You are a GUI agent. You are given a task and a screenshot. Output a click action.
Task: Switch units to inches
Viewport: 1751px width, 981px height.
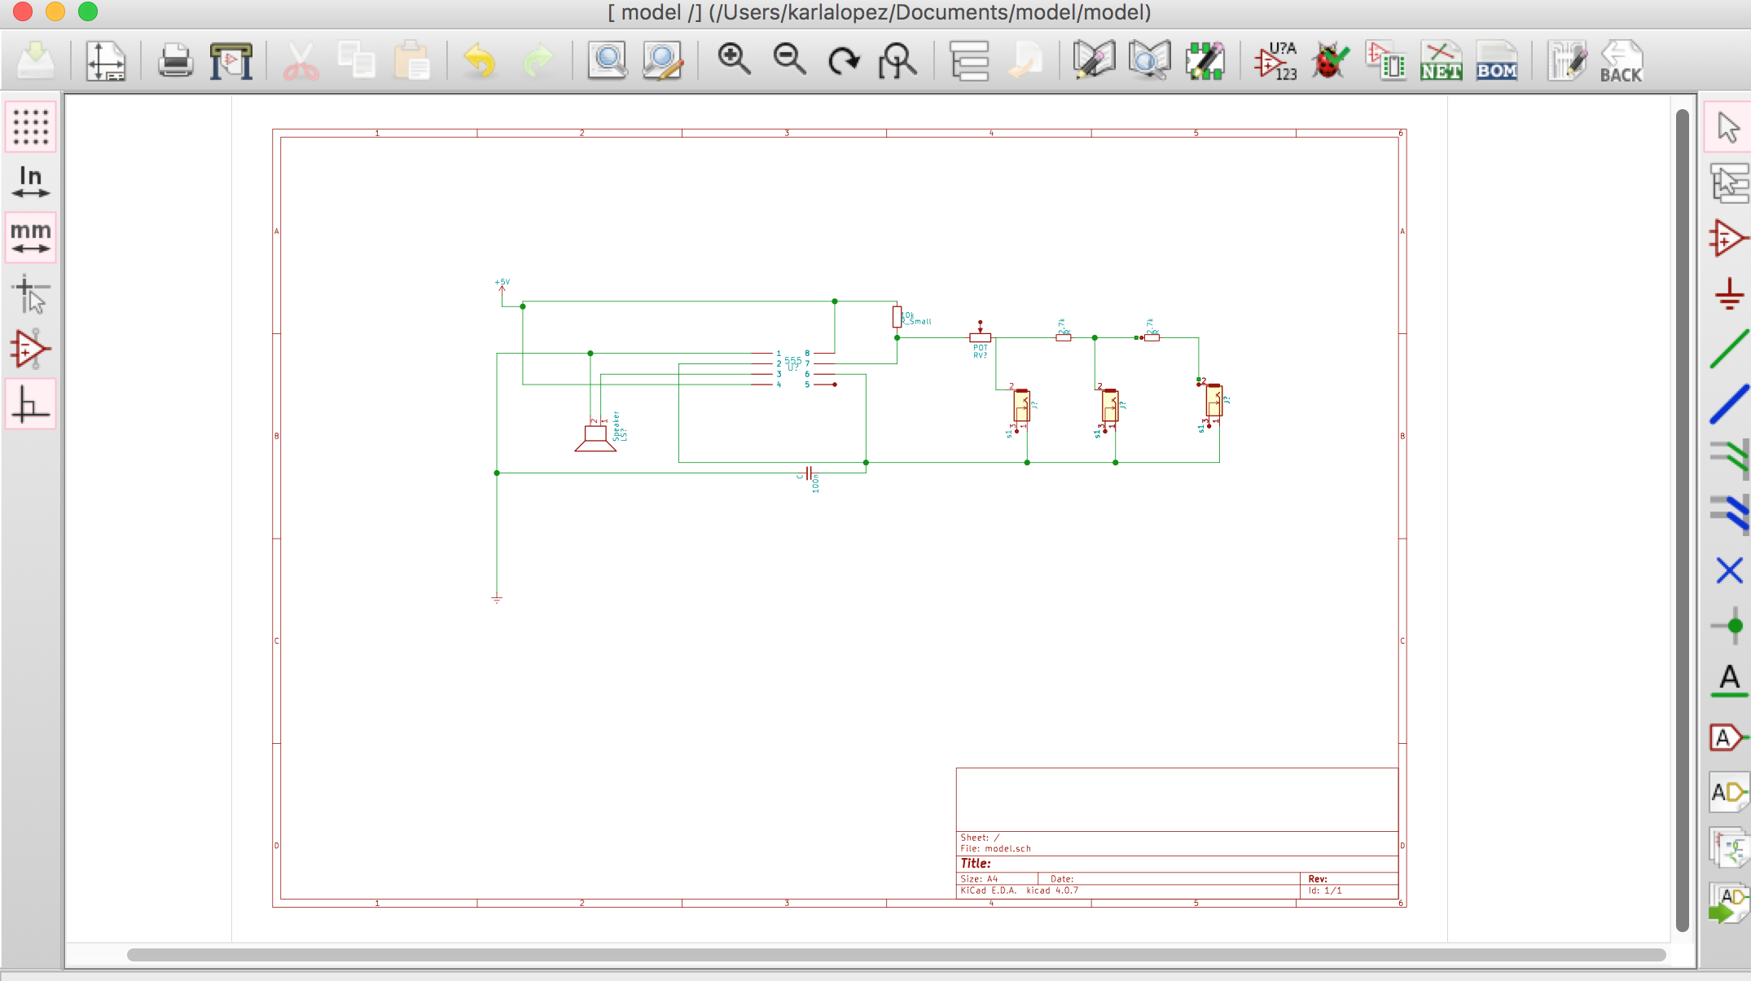tap(31, 183)
